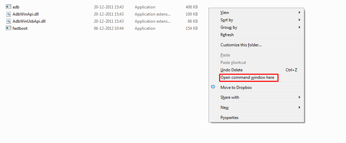Select the AdbWinApi.dll file icon
Screen dimensions: 346x143
click(x=8, y=14)
